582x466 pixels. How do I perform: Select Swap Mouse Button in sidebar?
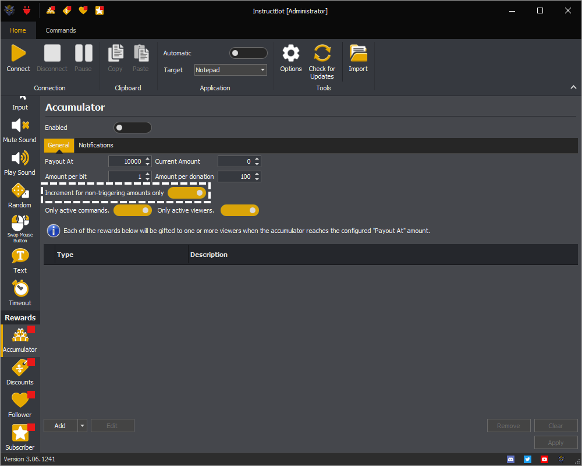tap(20, 228)
